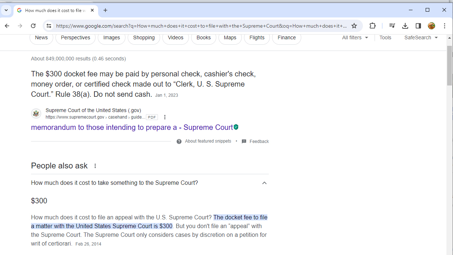Viewport: 453px width, 255px height.
Task: Open the media control icon
Action: tap(392, 26)
